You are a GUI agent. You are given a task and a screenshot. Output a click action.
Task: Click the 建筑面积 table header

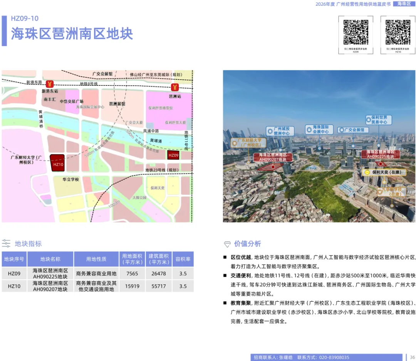[x=159, y=259]
